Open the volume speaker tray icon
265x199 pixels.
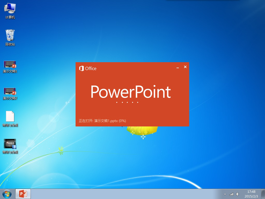coord(238,194)
